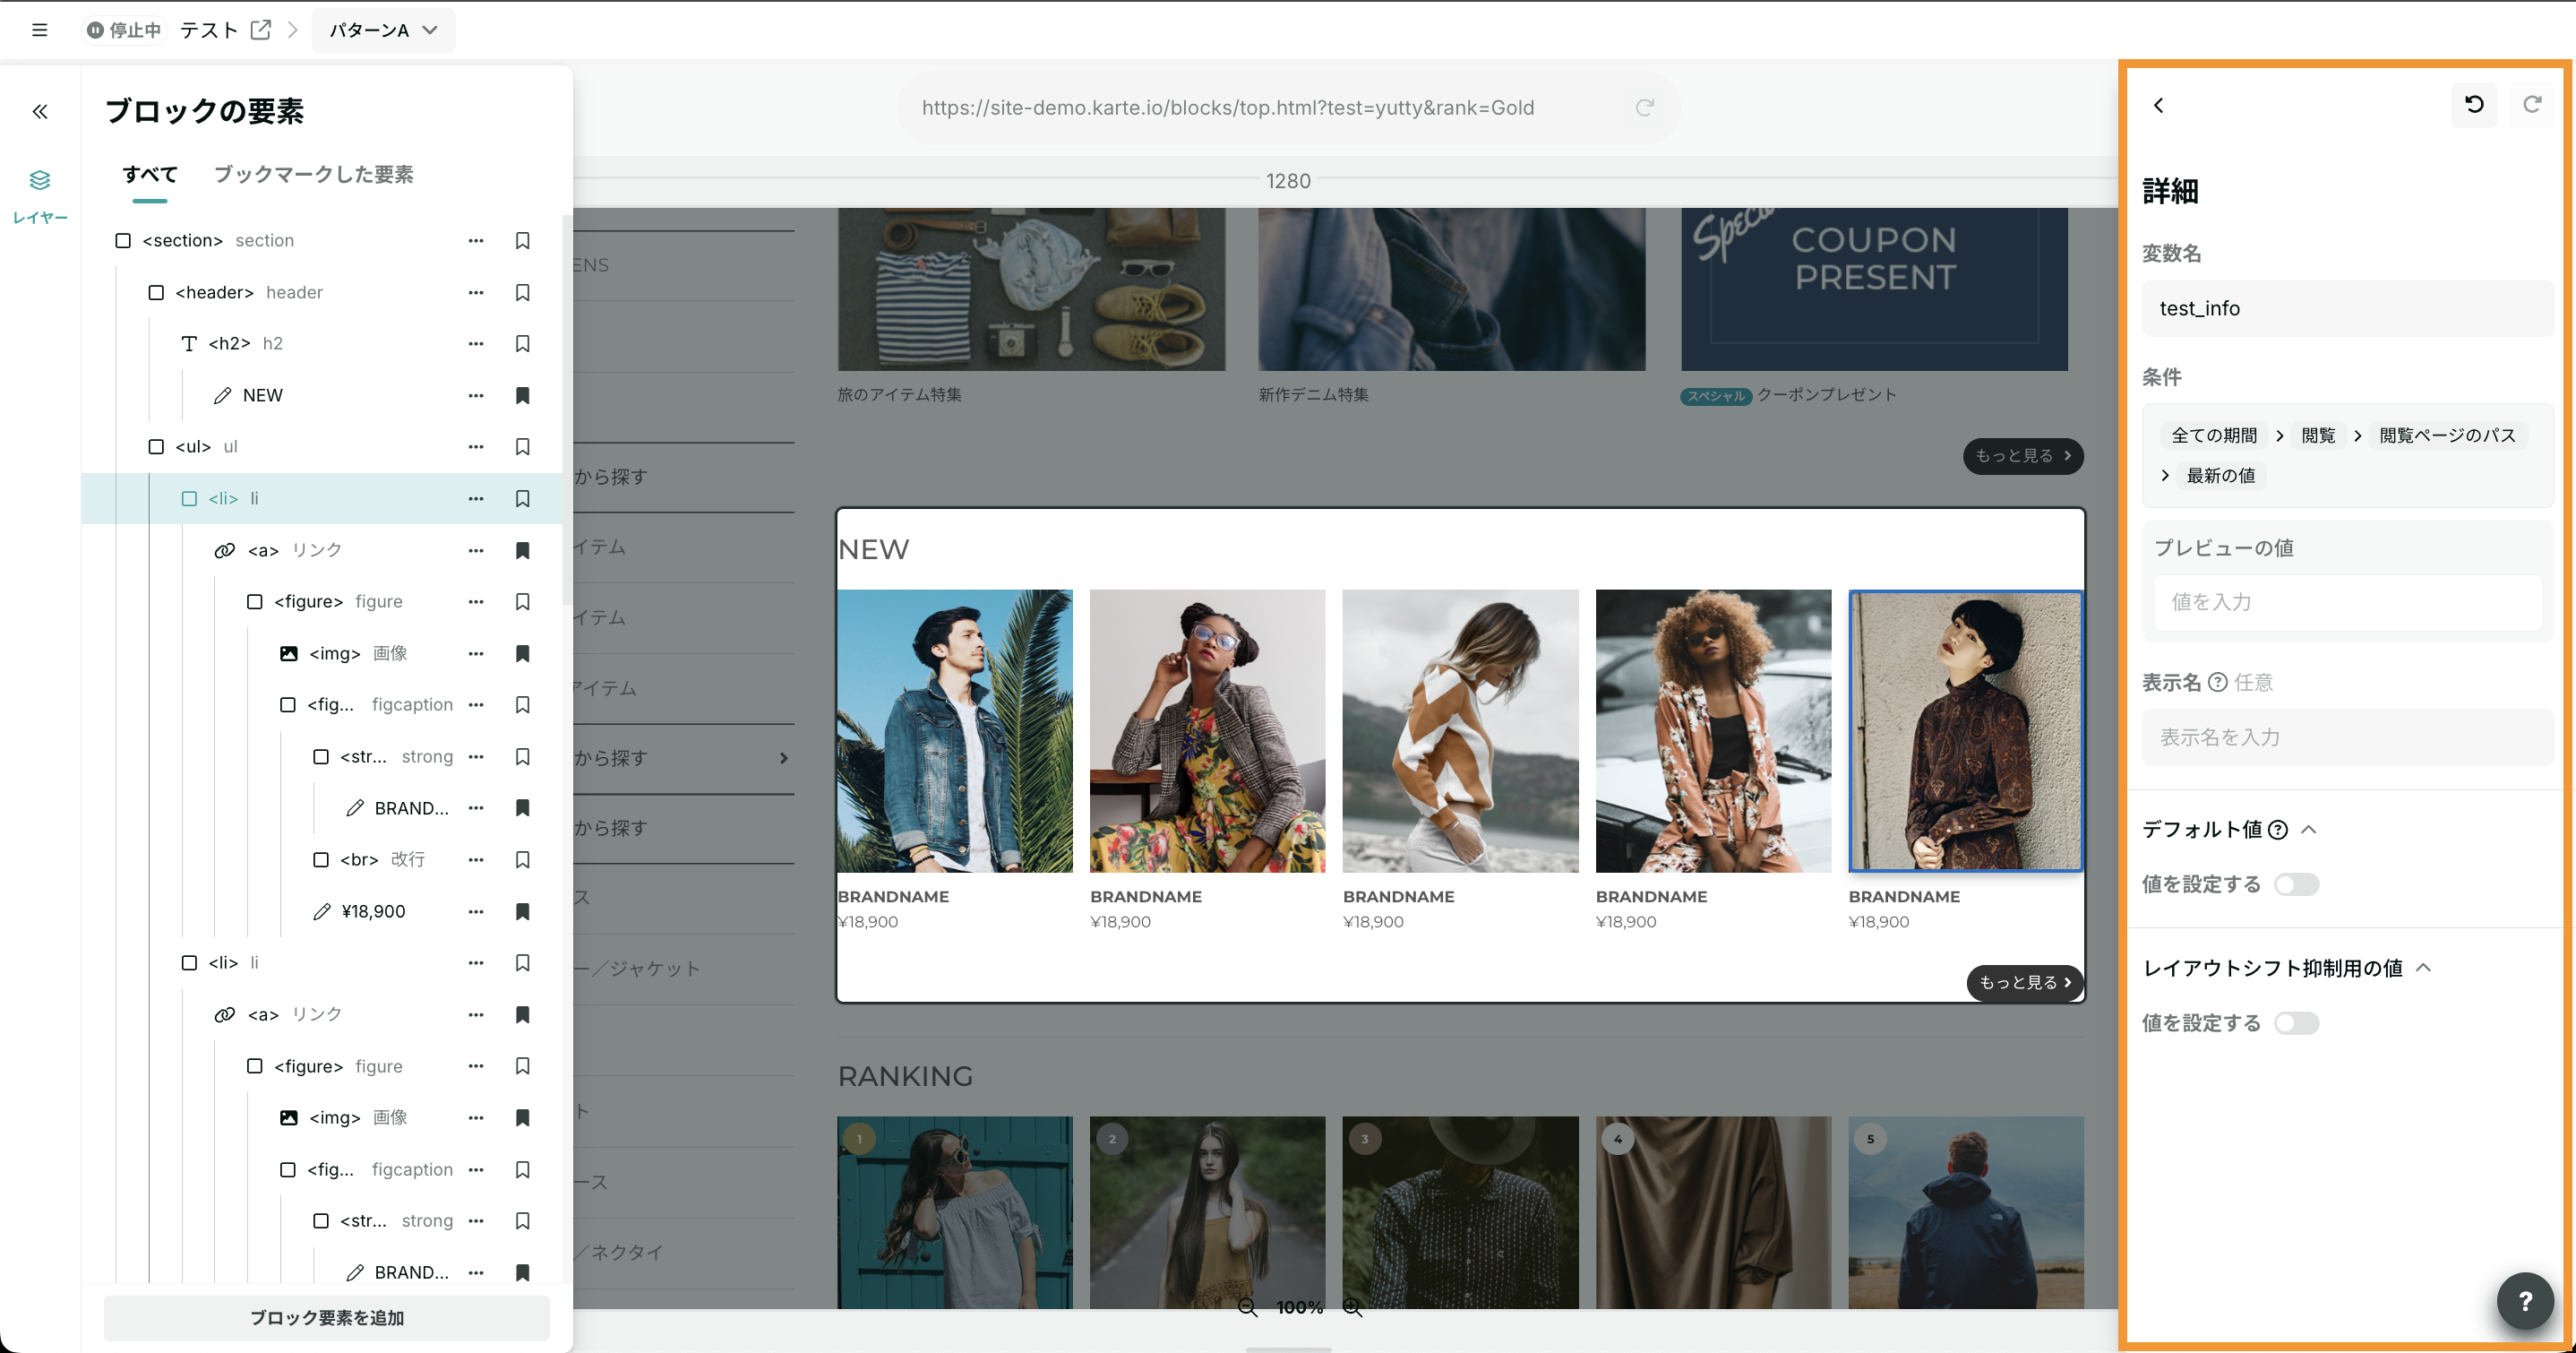
Task: Toggle the layout shift suppression value switch
Action: (2296, 1022)
